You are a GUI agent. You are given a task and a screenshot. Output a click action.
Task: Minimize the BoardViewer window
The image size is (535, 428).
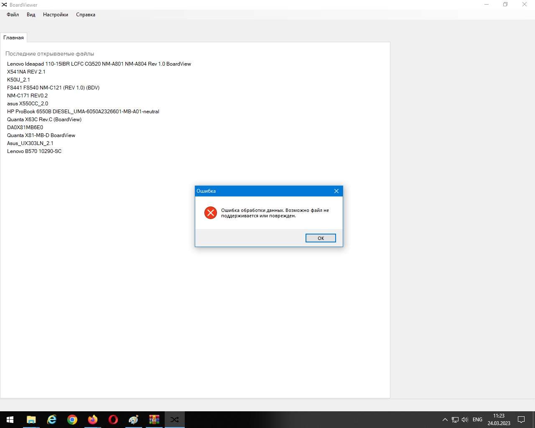pos(487,5)
